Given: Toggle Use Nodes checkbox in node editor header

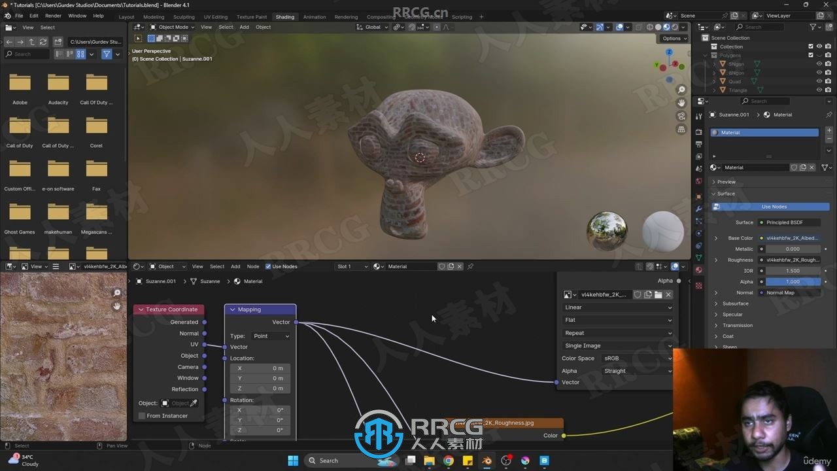Looking at the screenshot, I should (x=268, y=266).
